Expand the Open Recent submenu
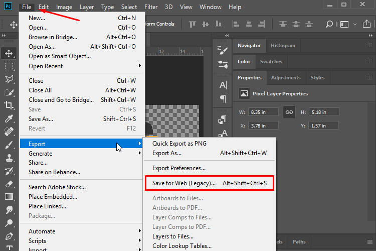 (82, 66)
